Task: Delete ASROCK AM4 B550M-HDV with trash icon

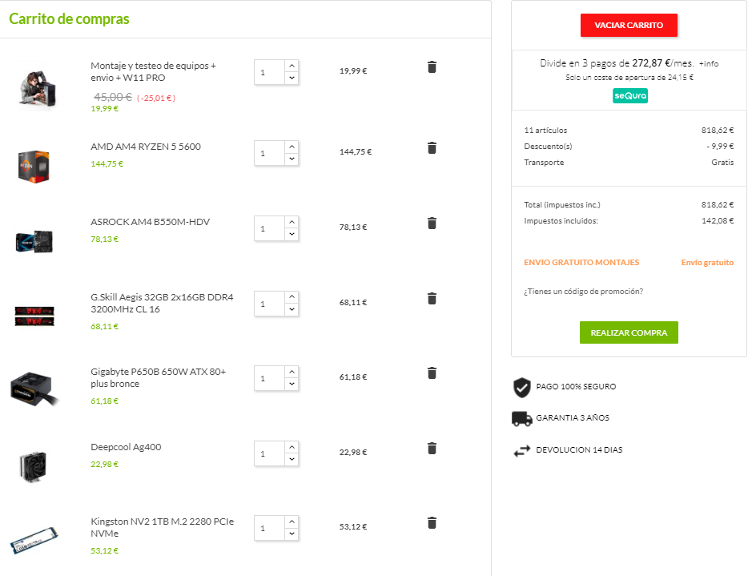Action: (x=432, y=224)
